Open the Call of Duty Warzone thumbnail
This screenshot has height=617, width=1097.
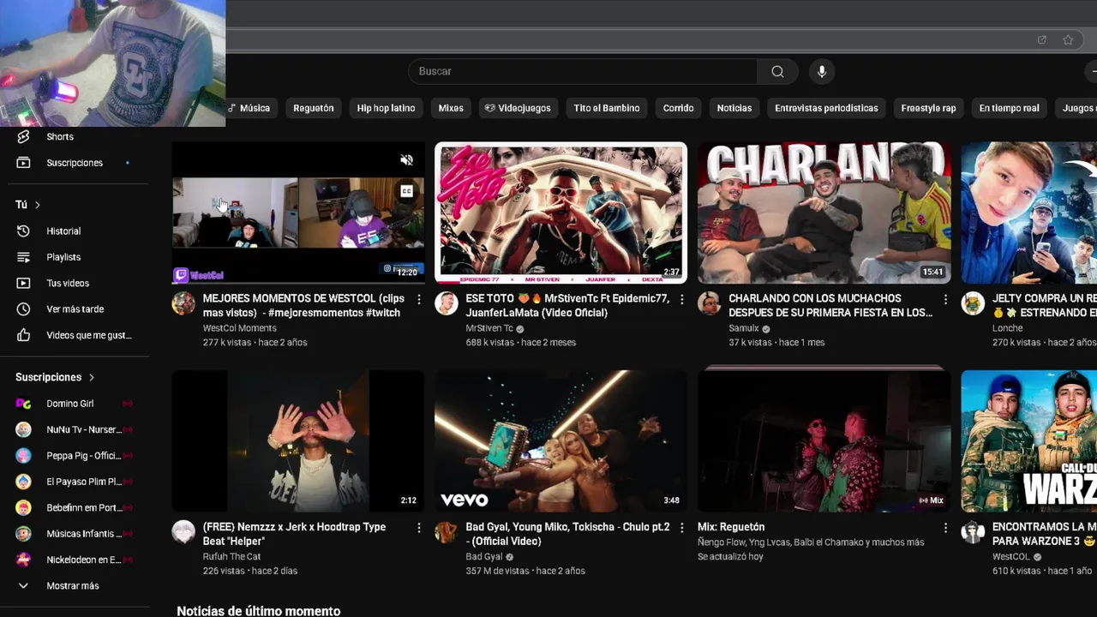[x=1028, y=441]
